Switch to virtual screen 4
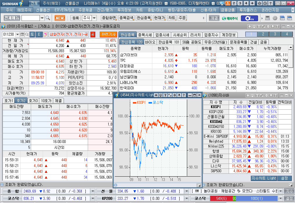 click(x=246, y=3)
